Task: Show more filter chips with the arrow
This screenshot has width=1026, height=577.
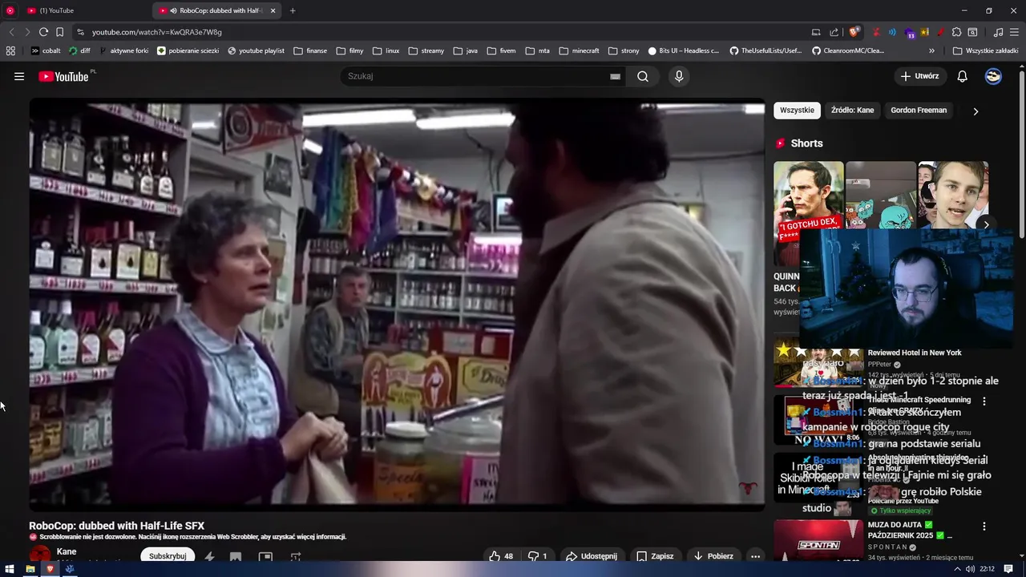Action: 976,111
